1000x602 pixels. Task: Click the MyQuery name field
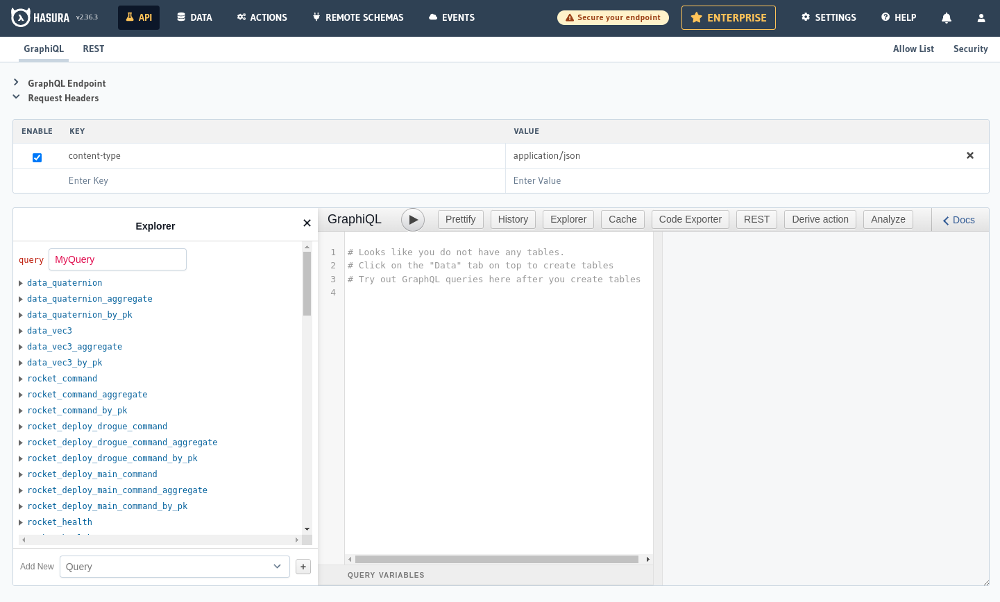(117, 259)
